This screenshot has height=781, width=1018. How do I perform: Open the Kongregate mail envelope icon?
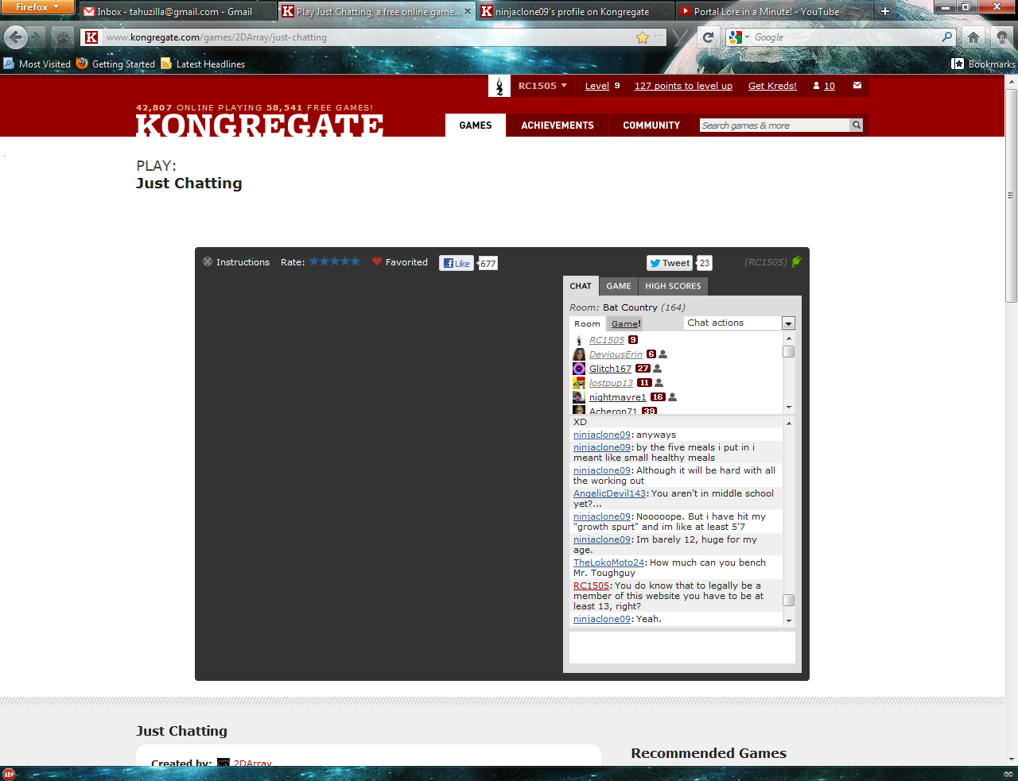(x=856, y=86)
